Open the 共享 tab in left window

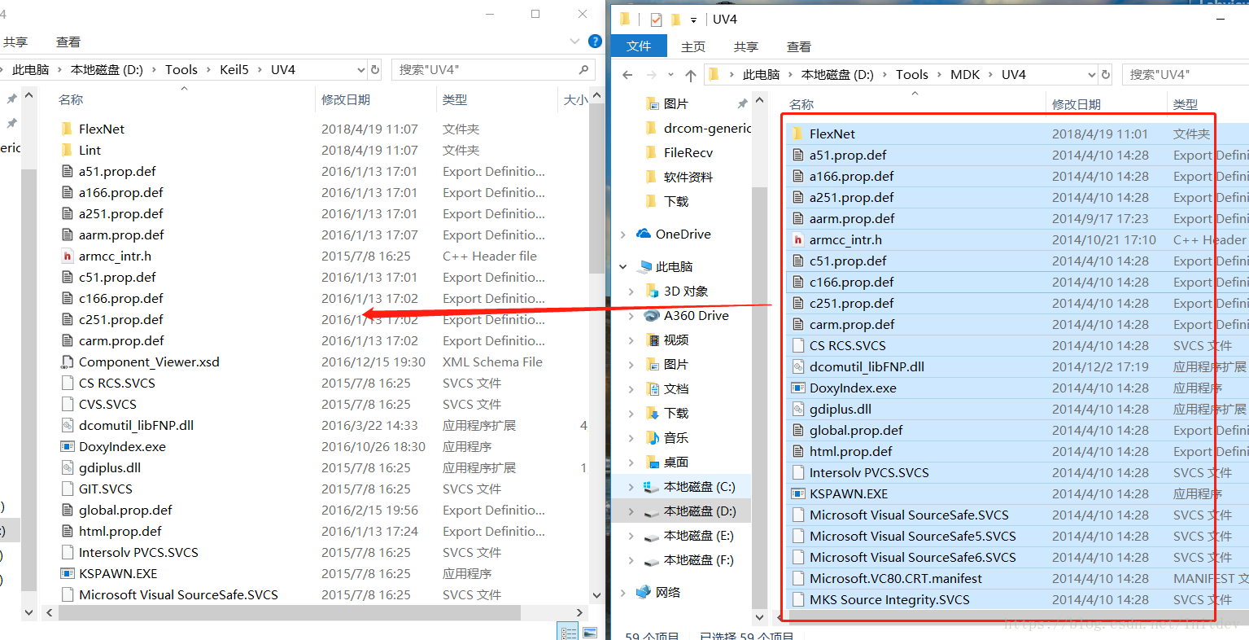coord(15,42)
